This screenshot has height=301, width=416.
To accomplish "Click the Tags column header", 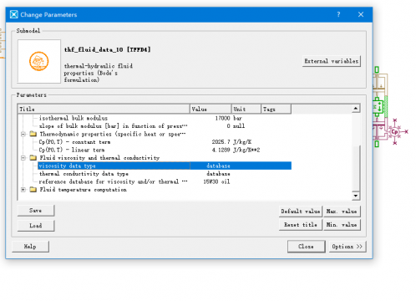I will (x=276, y=109).
